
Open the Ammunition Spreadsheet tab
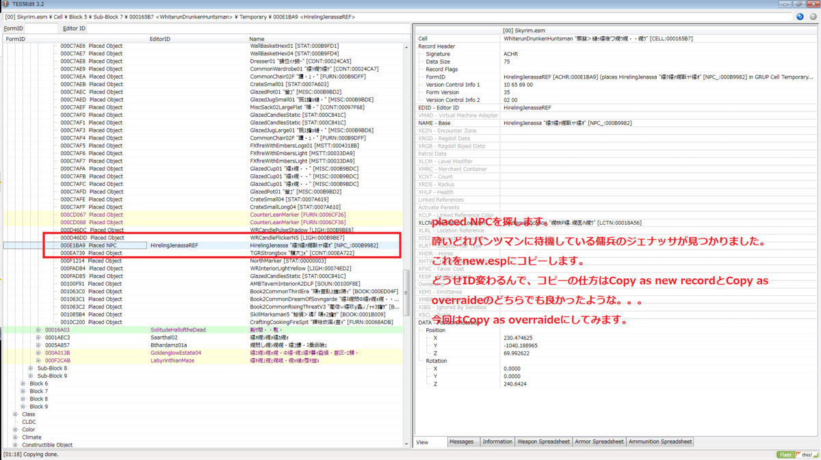660,442
